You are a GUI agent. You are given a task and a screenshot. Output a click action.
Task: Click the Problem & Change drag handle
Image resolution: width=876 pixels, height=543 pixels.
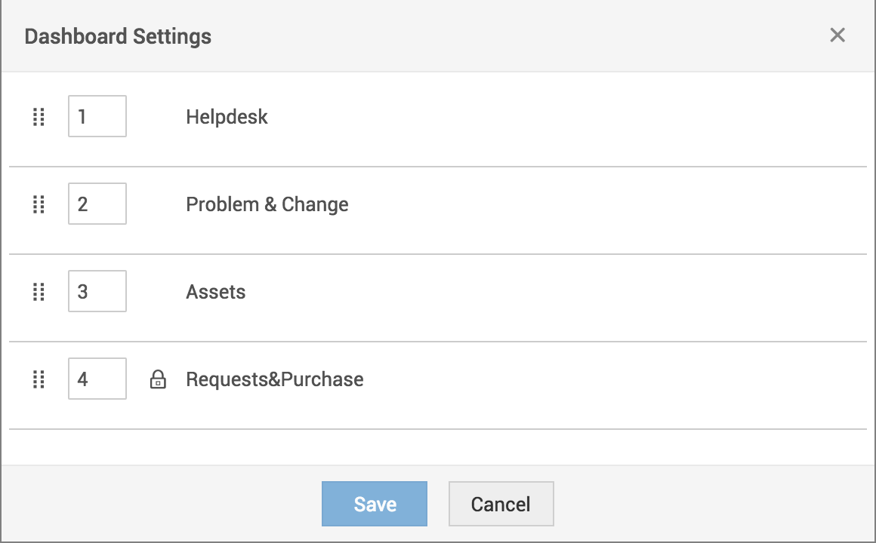pos(39,204)
